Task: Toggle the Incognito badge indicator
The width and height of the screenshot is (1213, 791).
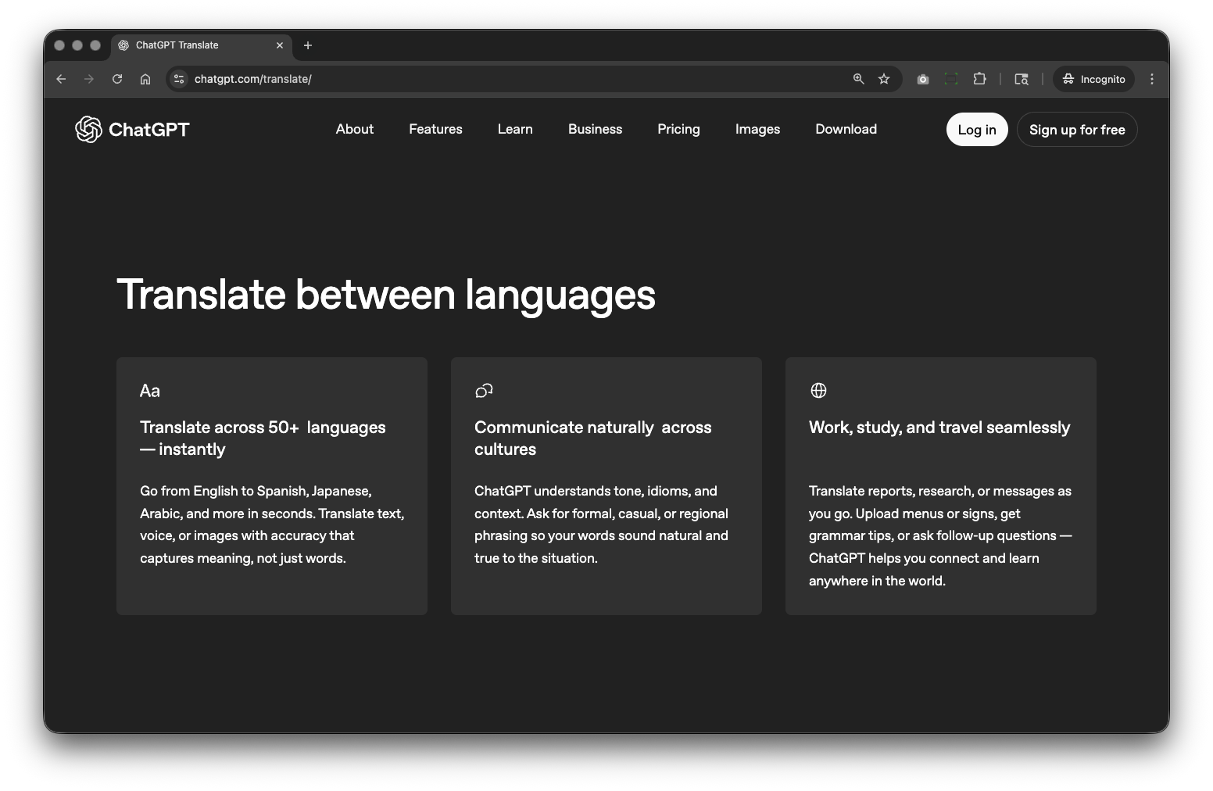Action: (x=1093, y=79)
